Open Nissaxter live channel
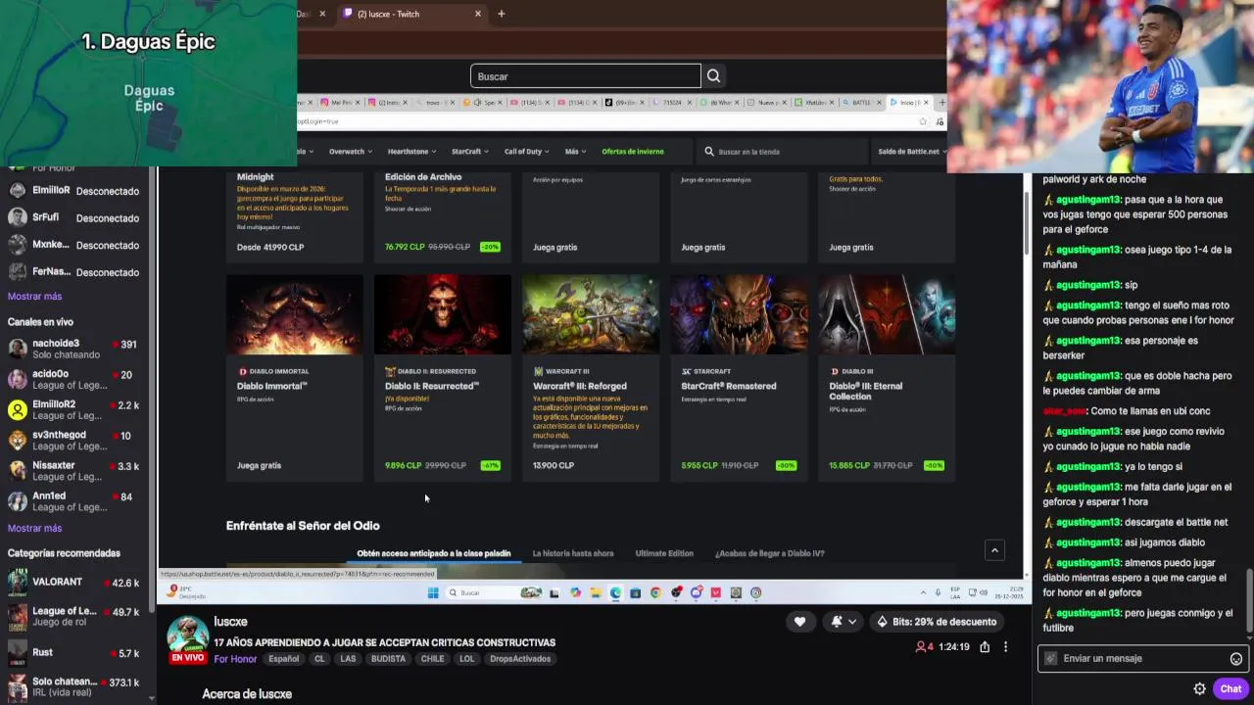This screenshot has height=705, width=1254. [76, 471]
